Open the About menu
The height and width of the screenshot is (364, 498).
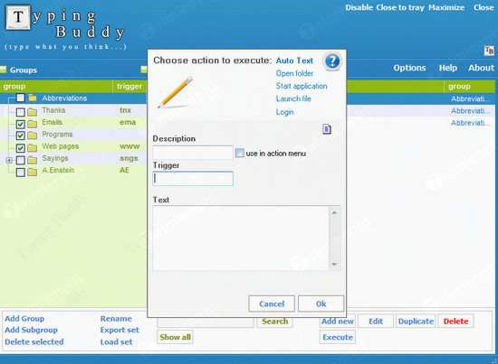(x=481, y=68)
